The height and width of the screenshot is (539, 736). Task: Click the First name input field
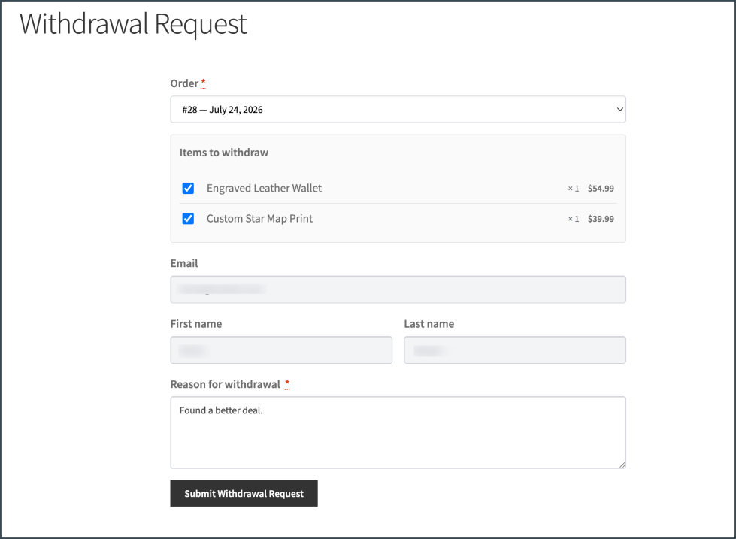tap(281, 350)
